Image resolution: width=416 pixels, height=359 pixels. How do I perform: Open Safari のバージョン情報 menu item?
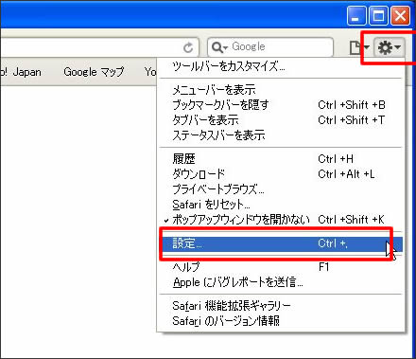pyautogui.click(x=281, y=321)
